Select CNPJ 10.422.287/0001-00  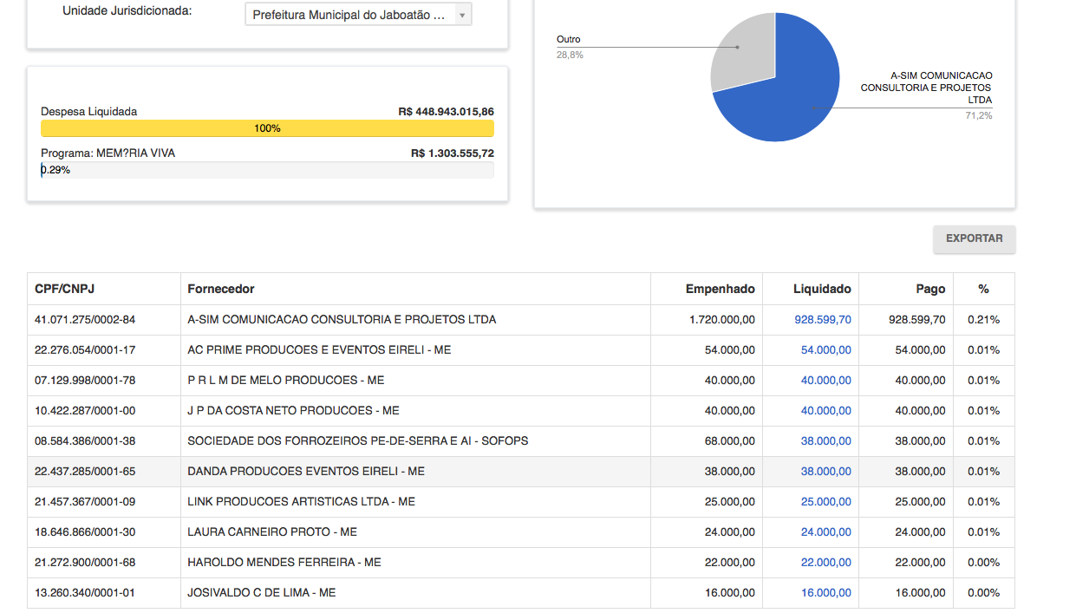85,411
